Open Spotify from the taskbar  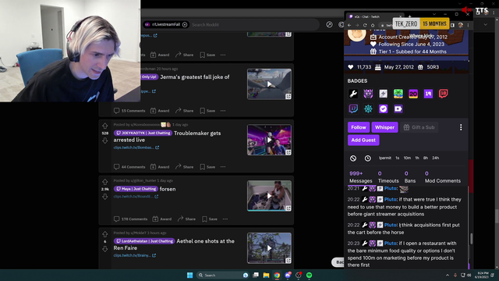click(x=309, y=275)
